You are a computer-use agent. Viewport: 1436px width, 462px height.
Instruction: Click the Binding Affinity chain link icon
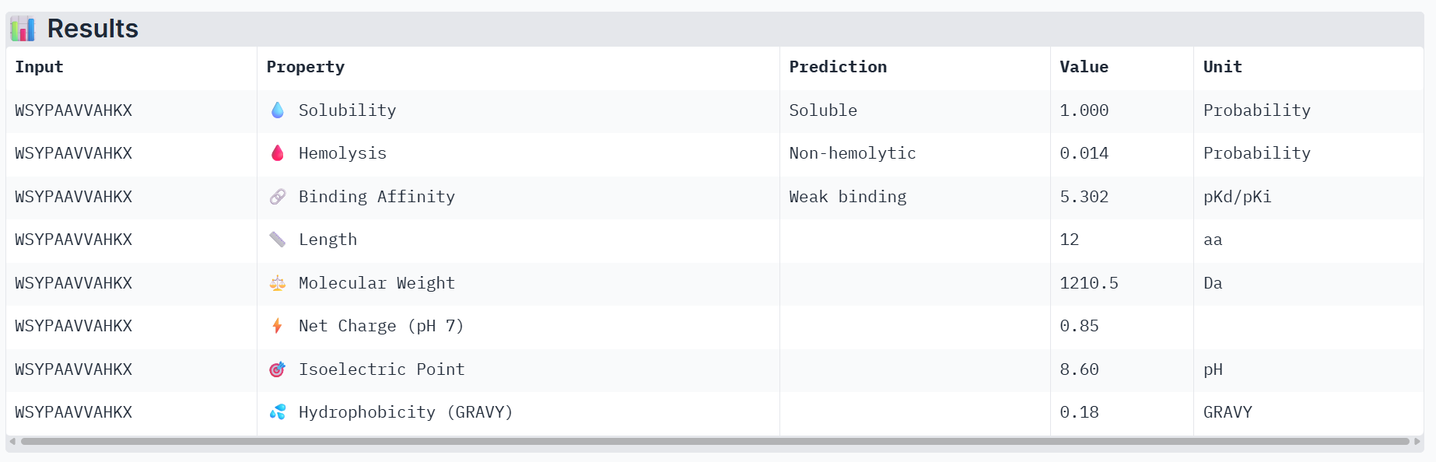click(x=278, y=197)
